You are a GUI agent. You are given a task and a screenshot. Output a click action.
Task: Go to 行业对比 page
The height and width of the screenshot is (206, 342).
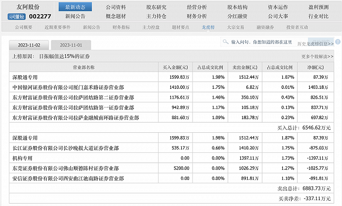click(x=319, y=16)
